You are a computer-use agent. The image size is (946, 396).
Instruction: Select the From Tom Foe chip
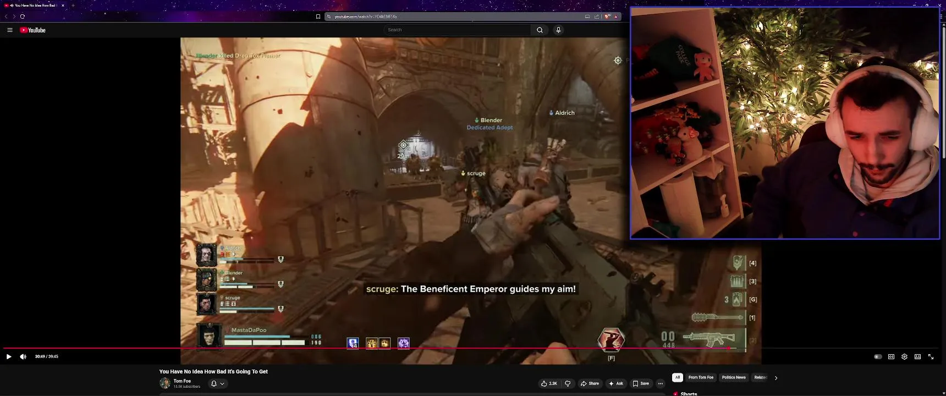(701, 377)
